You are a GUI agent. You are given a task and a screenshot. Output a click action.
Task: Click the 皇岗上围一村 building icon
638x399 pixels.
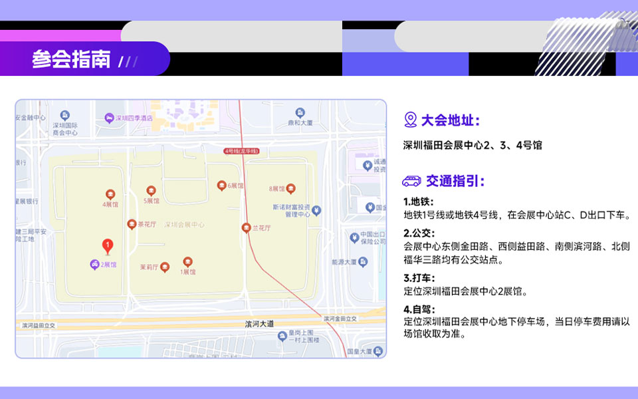click(282, 336)
